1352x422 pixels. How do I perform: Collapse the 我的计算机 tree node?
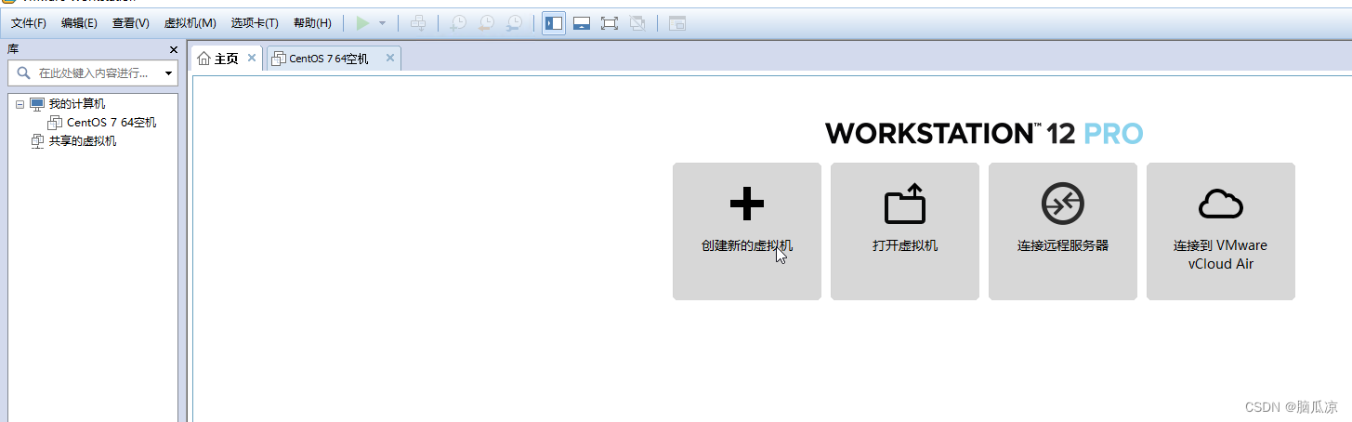pyautogui.click(x=20, y=104)
